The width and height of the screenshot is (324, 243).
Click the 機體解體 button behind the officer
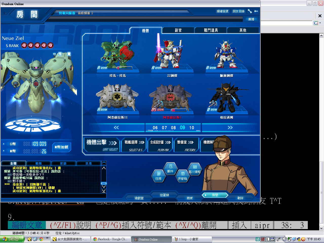(209, 145)
